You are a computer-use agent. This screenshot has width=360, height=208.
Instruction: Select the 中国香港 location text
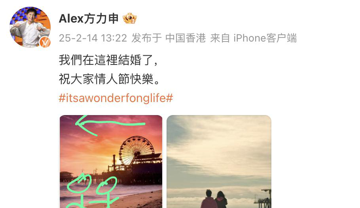pyautogui.click(x=186, y=38)
